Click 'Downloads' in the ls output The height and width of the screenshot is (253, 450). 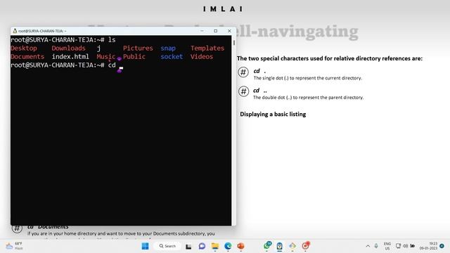click(69, 48)
